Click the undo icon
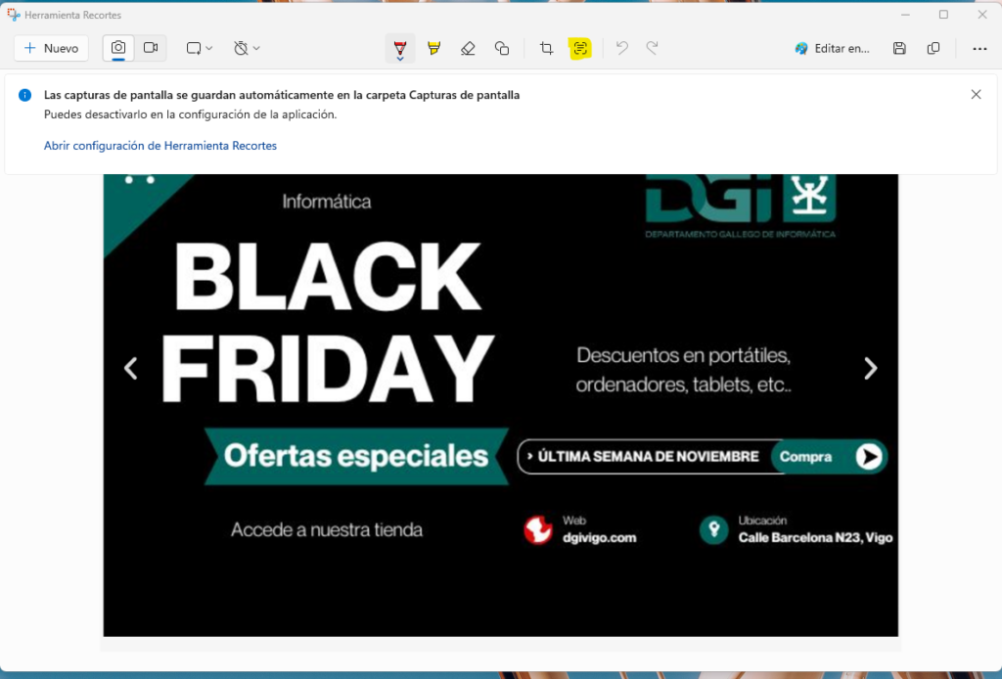The height and width of the screenshot is (679, 1002). (x=621, y=47)
